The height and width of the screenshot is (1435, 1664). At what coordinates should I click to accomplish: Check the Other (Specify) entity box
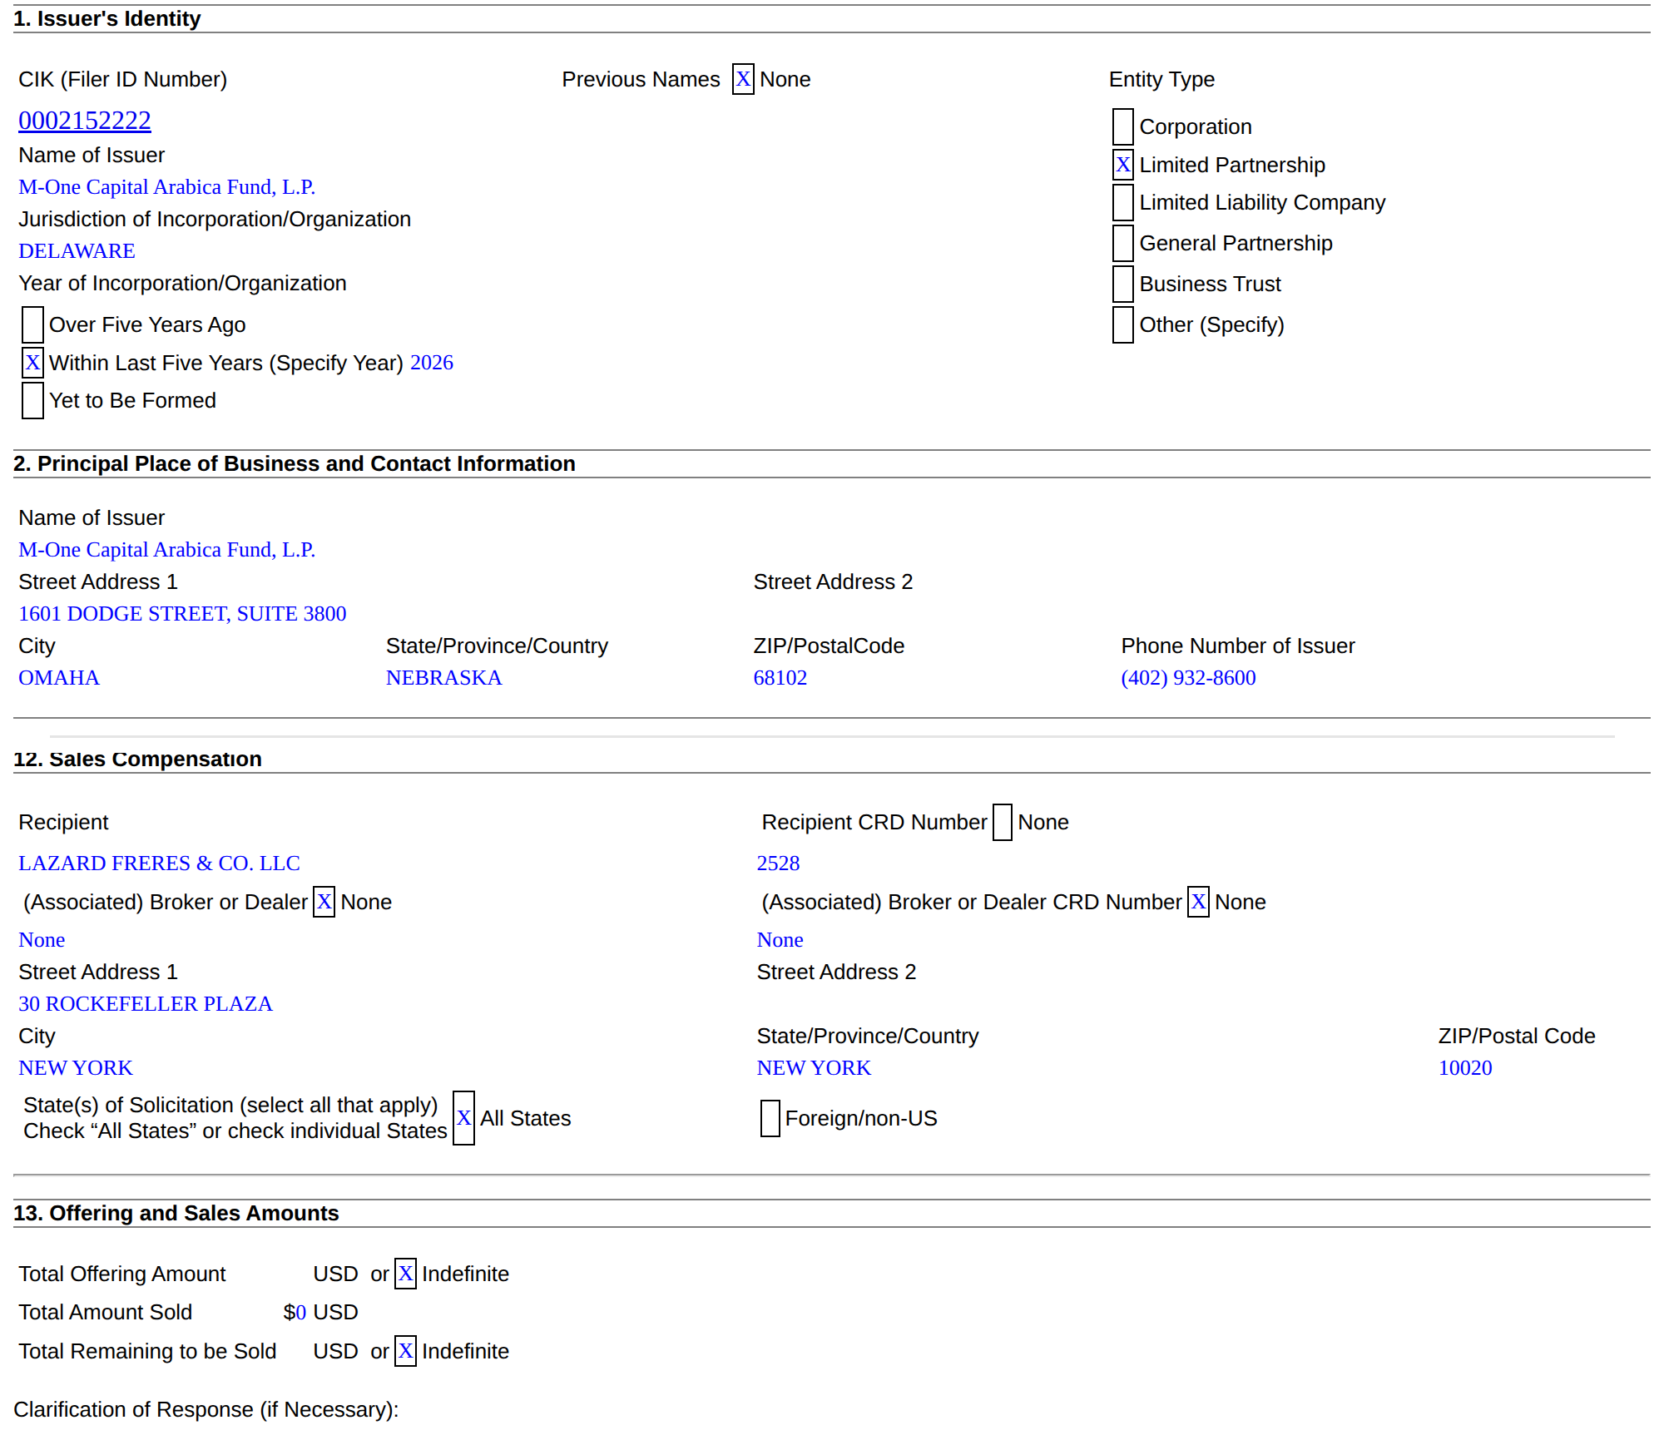pos(1122,324)
